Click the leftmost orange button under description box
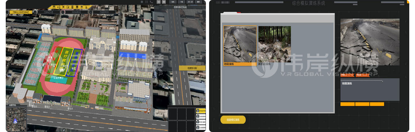The height and width of the screenshot is (132, 415). tap(347, 104)
